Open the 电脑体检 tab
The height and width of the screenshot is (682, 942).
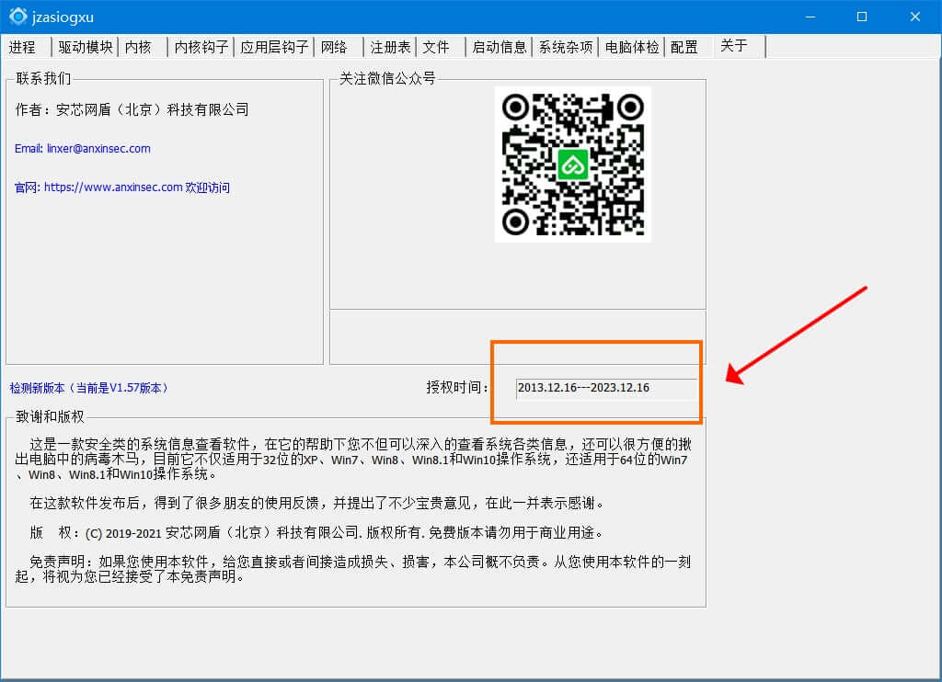tap(631, 47)
